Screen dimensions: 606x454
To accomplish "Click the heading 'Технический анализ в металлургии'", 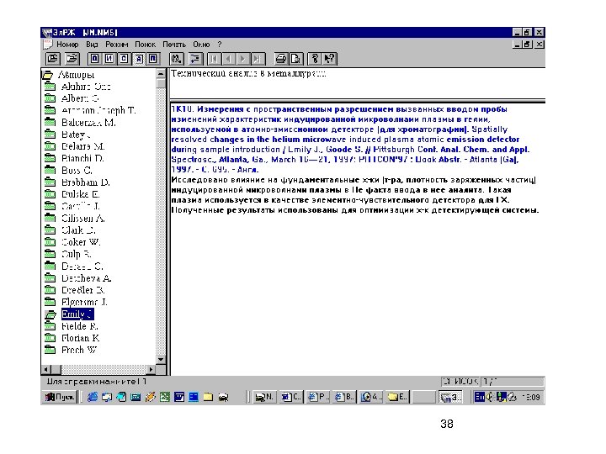I will click(x=248, y=73).
